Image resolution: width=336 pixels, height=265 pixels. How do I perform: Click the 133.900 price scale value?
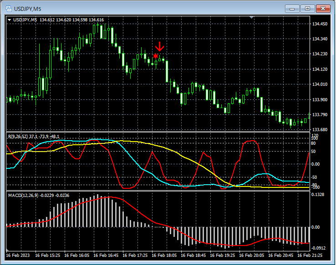320,100
